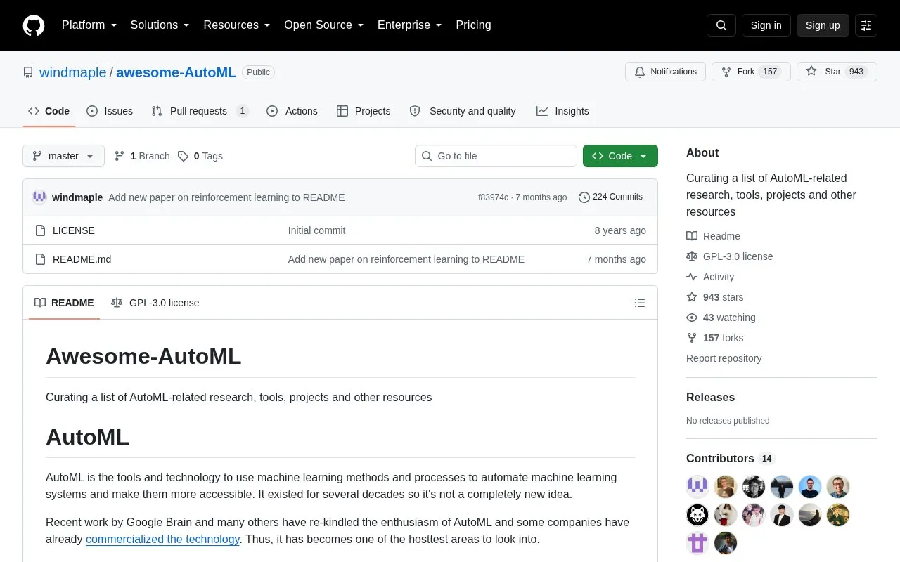Open the 943 stars link
This screenshot has height=562, width=900.
click(714, 297)
